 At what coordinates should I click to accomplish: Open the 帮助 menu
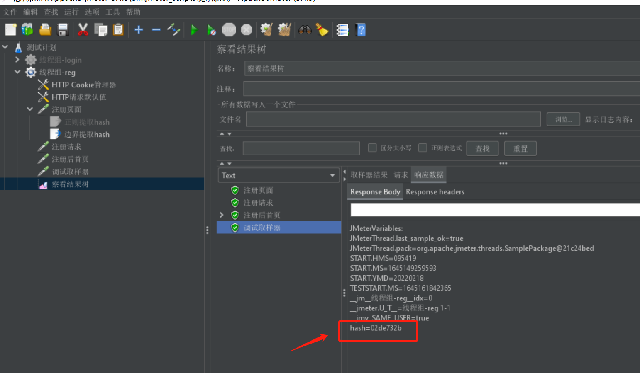(133, 12)
